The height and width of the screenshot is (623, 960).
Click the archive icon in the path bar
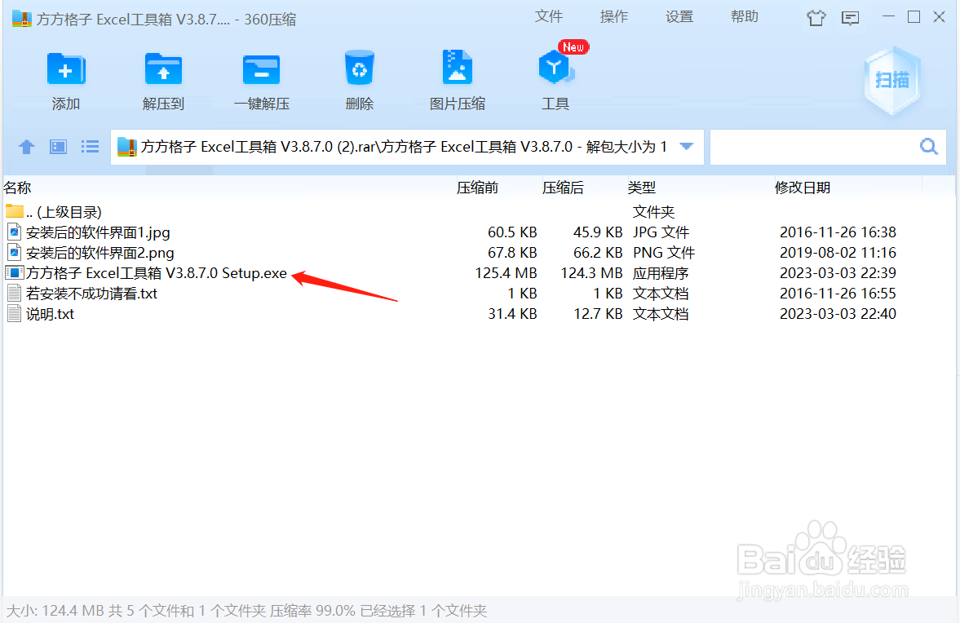pyautogui.click(x=126, y=147)
